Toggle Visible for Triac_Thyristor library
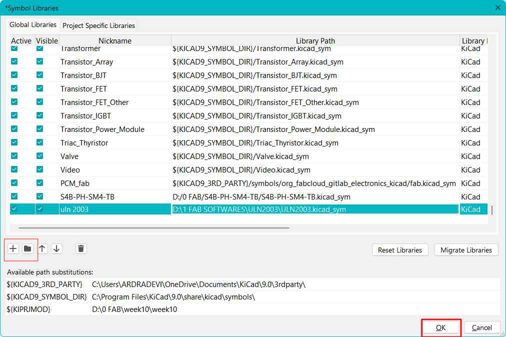The image size is (506, 337). click(39, 142)
